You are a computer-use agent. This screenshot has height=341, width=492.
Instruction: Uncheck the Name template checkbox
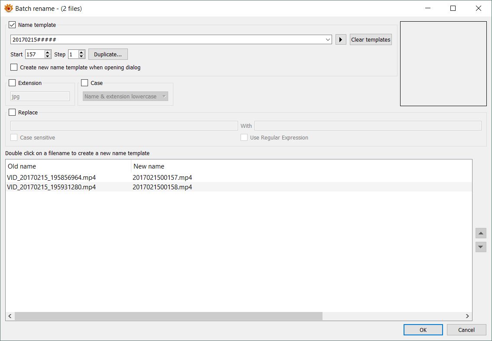12,25
